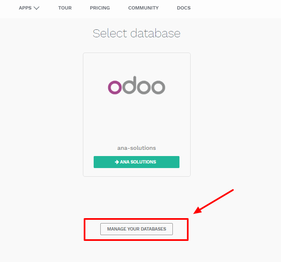Open the DOCS link
The height and width of the screenshot is (262, 281).
184,8
